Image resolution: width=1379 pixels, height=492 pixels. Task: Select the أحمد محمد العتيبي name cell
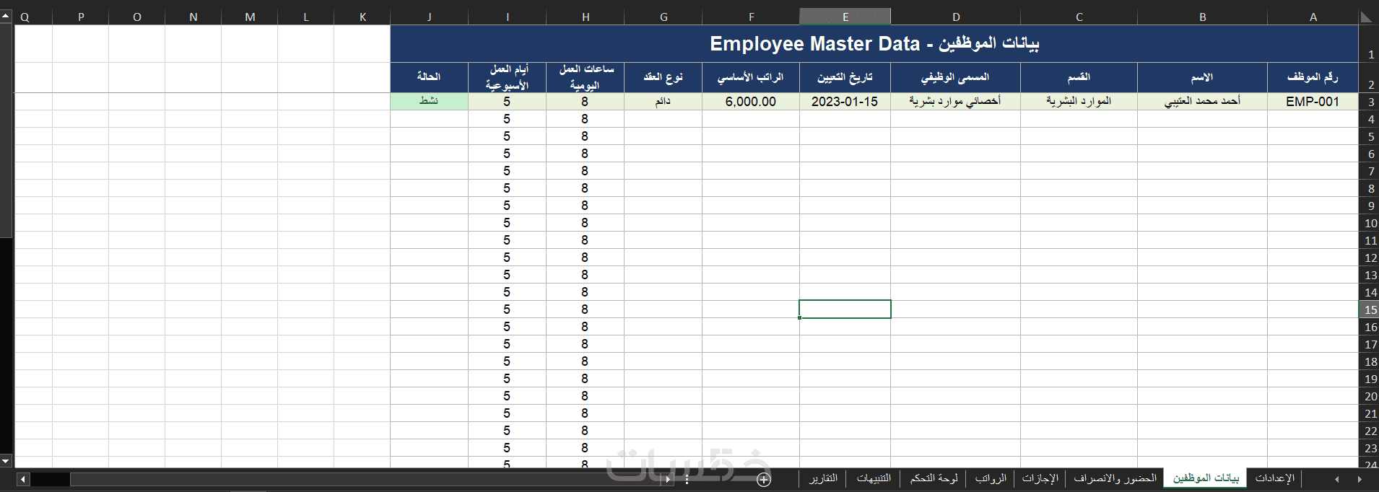(1202, 102)
